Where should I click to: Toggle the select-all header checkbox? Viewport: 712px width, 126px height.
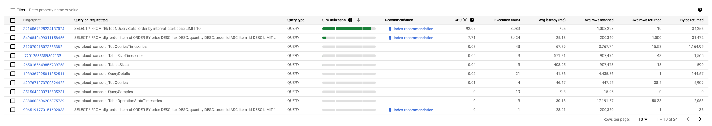(x=13, y=20)
